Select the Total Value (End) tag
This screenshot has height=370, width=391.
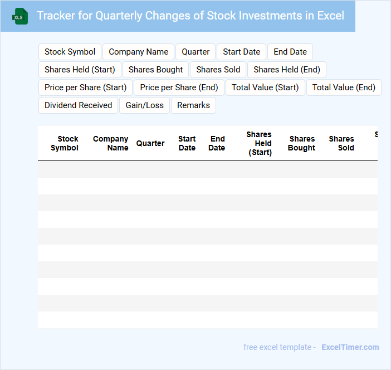344,87
